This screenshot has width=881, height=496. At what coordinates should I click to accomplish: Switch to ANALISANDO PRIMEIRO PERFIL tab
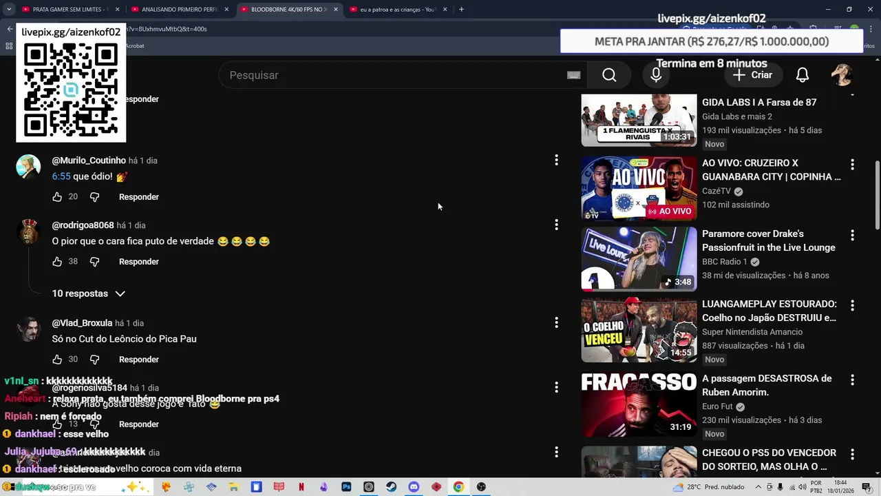(x=180, y=10)
